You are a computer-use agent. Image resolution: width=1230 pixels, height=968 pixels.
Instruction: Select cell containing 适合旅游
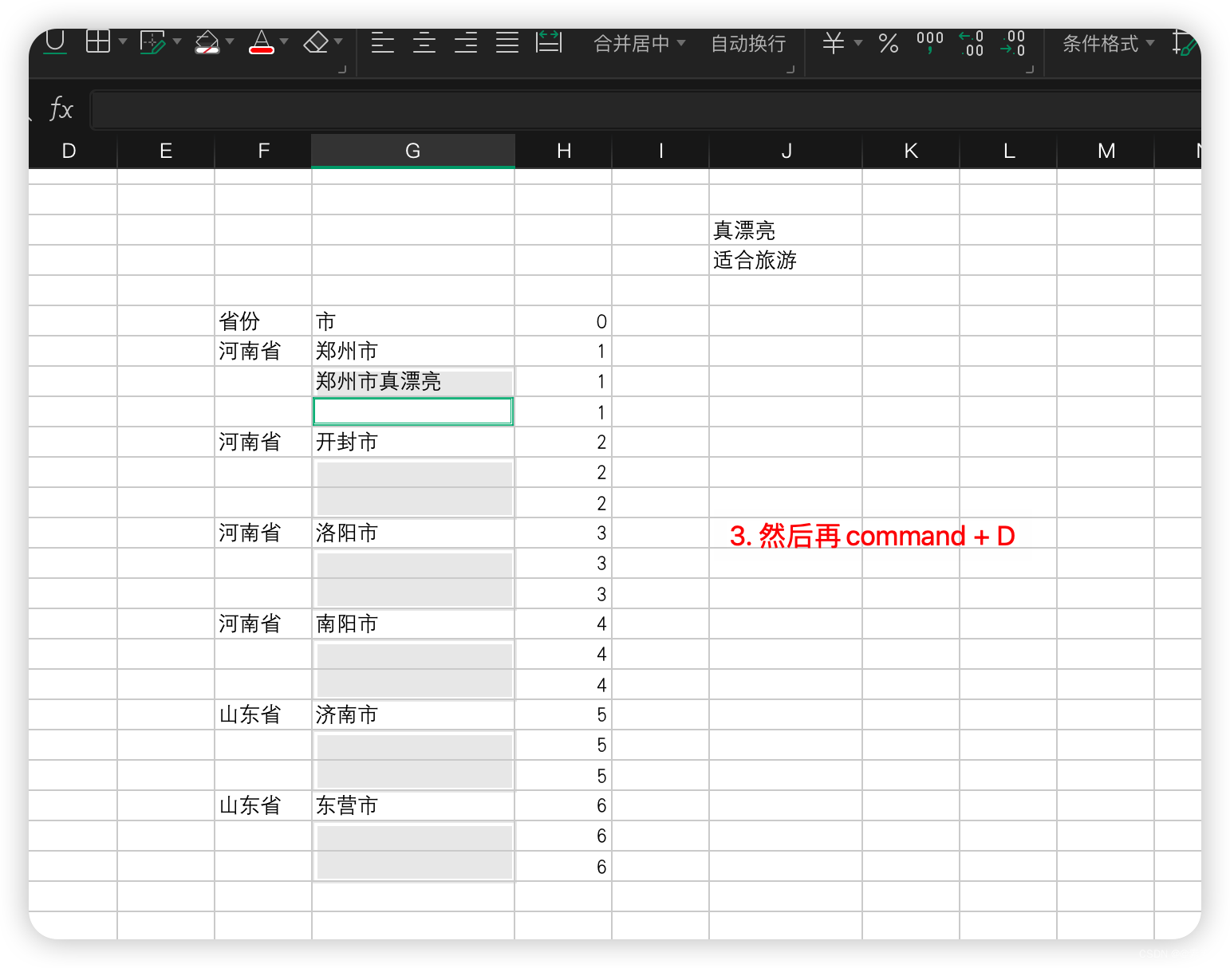[786, 261]
